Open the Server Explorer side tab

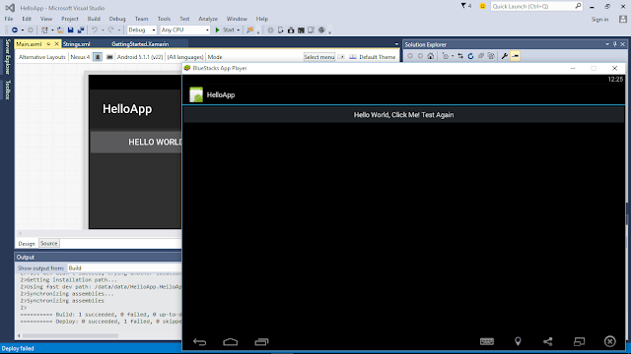click(7, 57)
